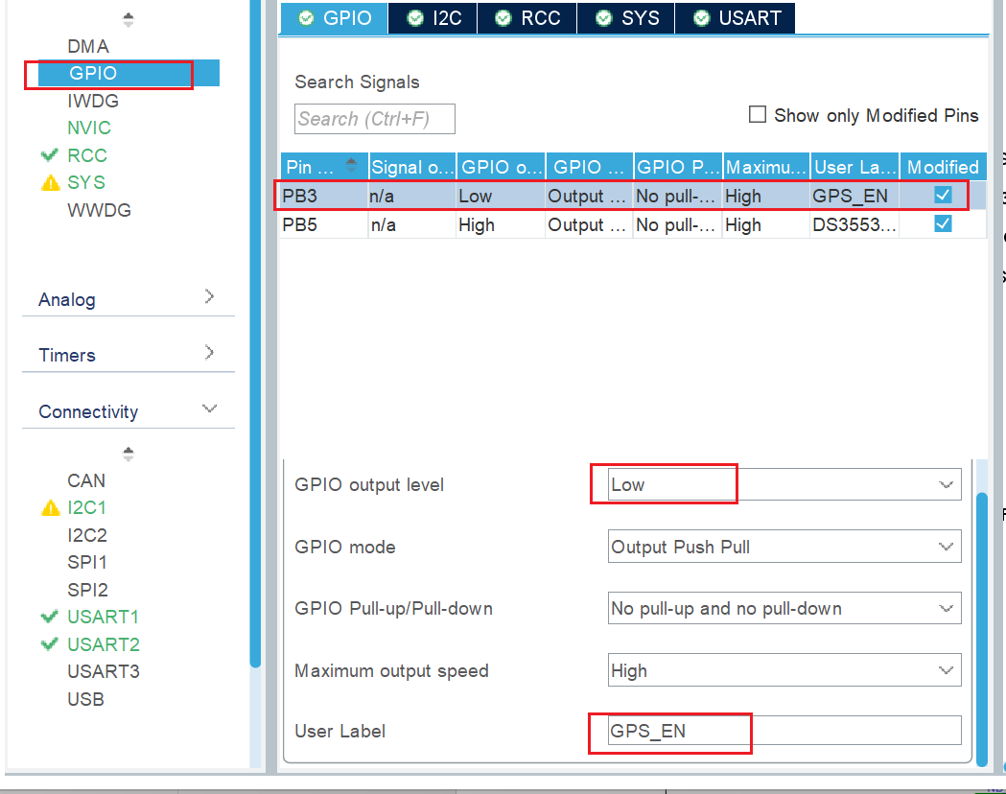Click the sort arrows on Pin column header
This screenshot has height=794, width=1006.
[x=352, y=167]
